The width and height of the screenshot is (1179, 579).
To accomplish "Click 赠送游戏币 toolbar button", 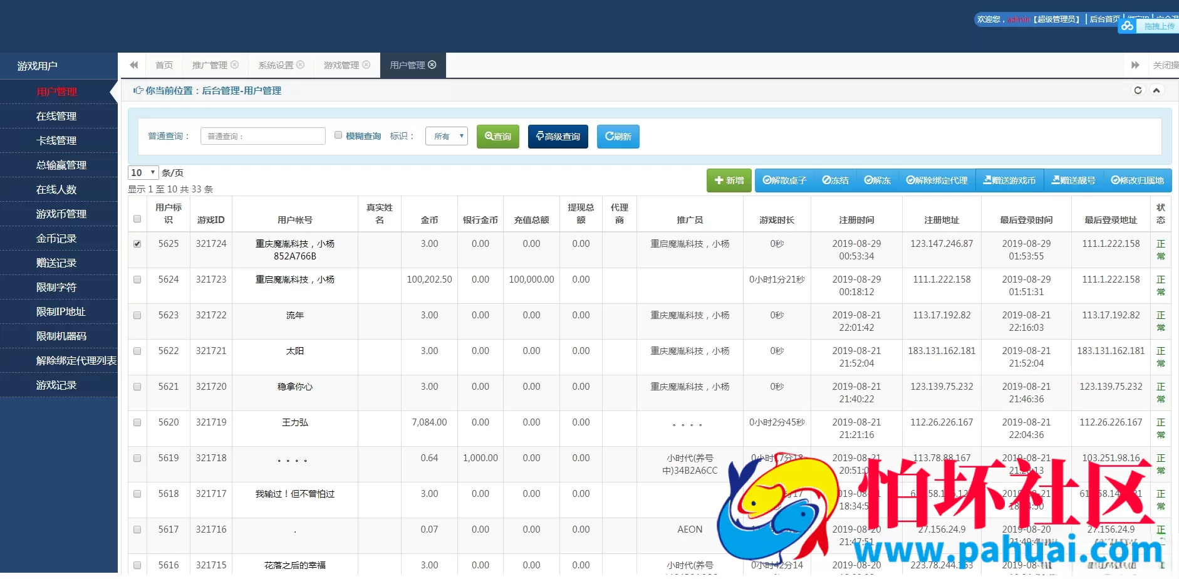I will coord(1009,180).
